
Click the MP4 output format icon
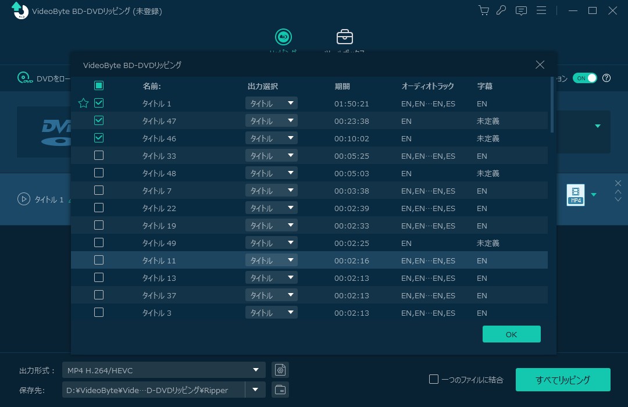576,195
